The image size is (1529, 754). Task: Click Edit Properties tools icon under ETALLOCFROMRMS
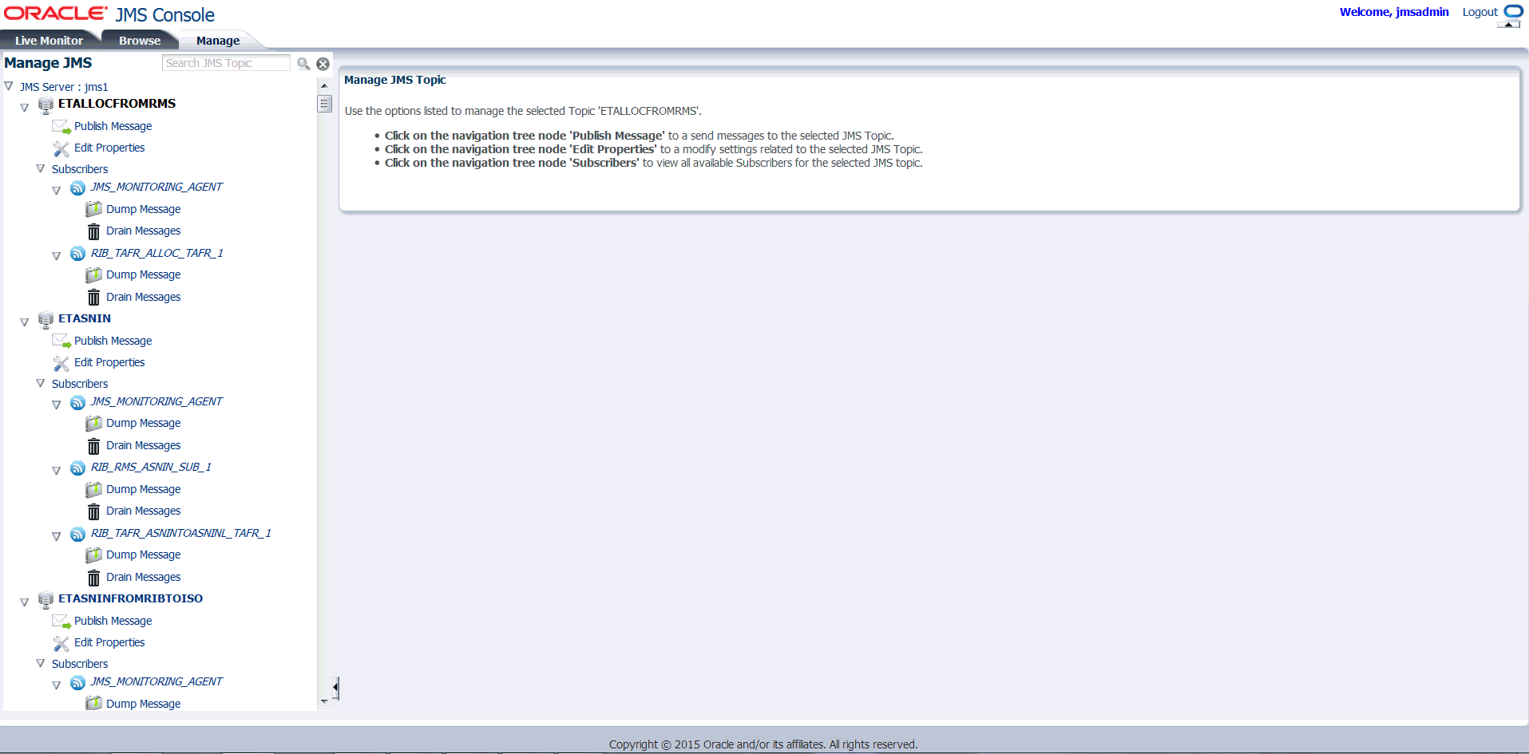coord(61,148)
